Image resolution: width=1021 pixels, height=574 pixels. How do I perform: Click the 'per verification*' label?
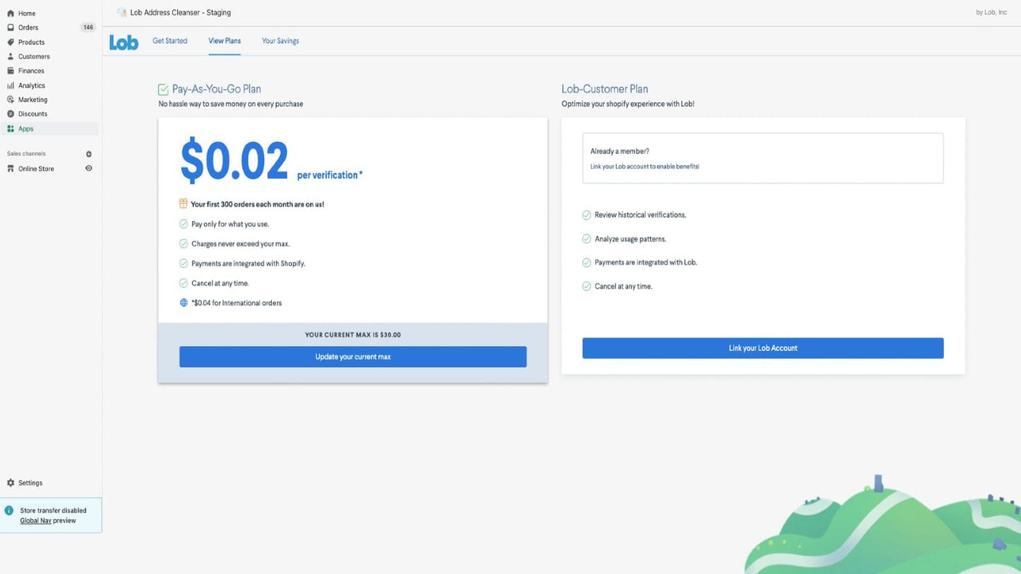(x=329, y=175)
